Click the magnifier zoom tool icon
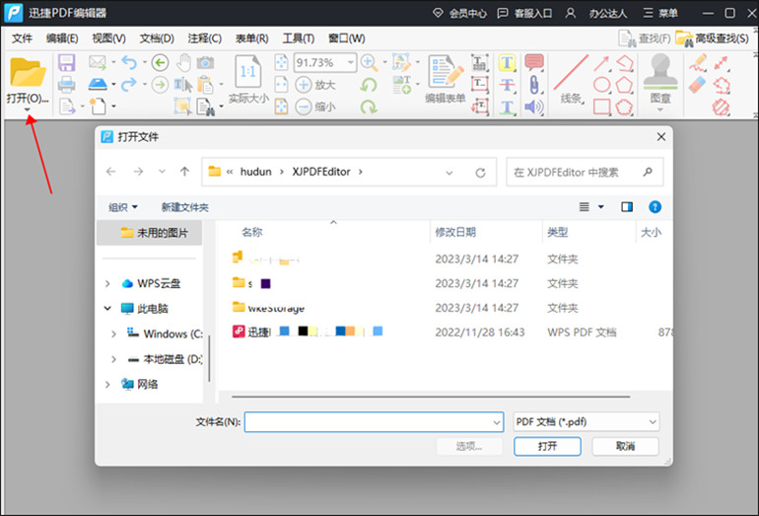This screenshot has height=516, width=759. click(369, 62)
